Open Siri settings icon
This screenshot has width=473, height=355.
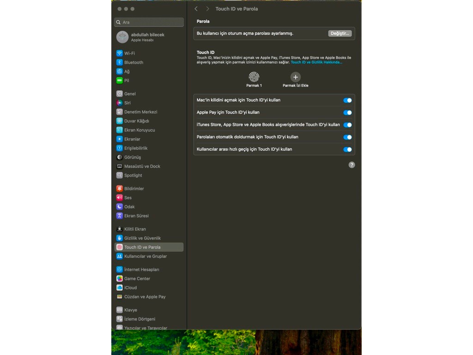pyautogui.click(x=120, y=103)
